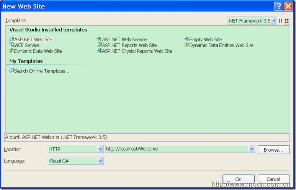Screen dimensions: 296x190
Task: Click the WCF Service label text
Action: (27, 45)
